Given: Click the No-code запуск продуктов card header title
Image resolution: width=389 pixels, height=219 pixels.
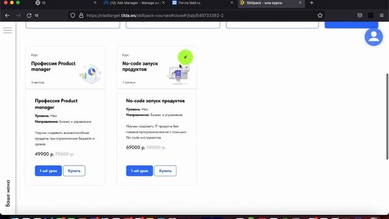Looking at the screenshot, I should [x=140, y=66].
